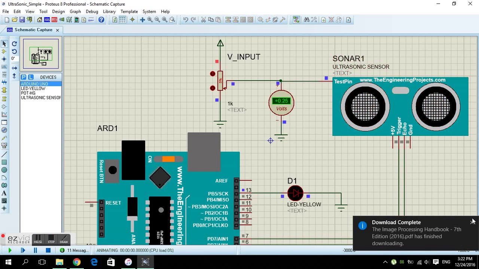
Task: Toggle the grid display icon
Action: (122, 20)
